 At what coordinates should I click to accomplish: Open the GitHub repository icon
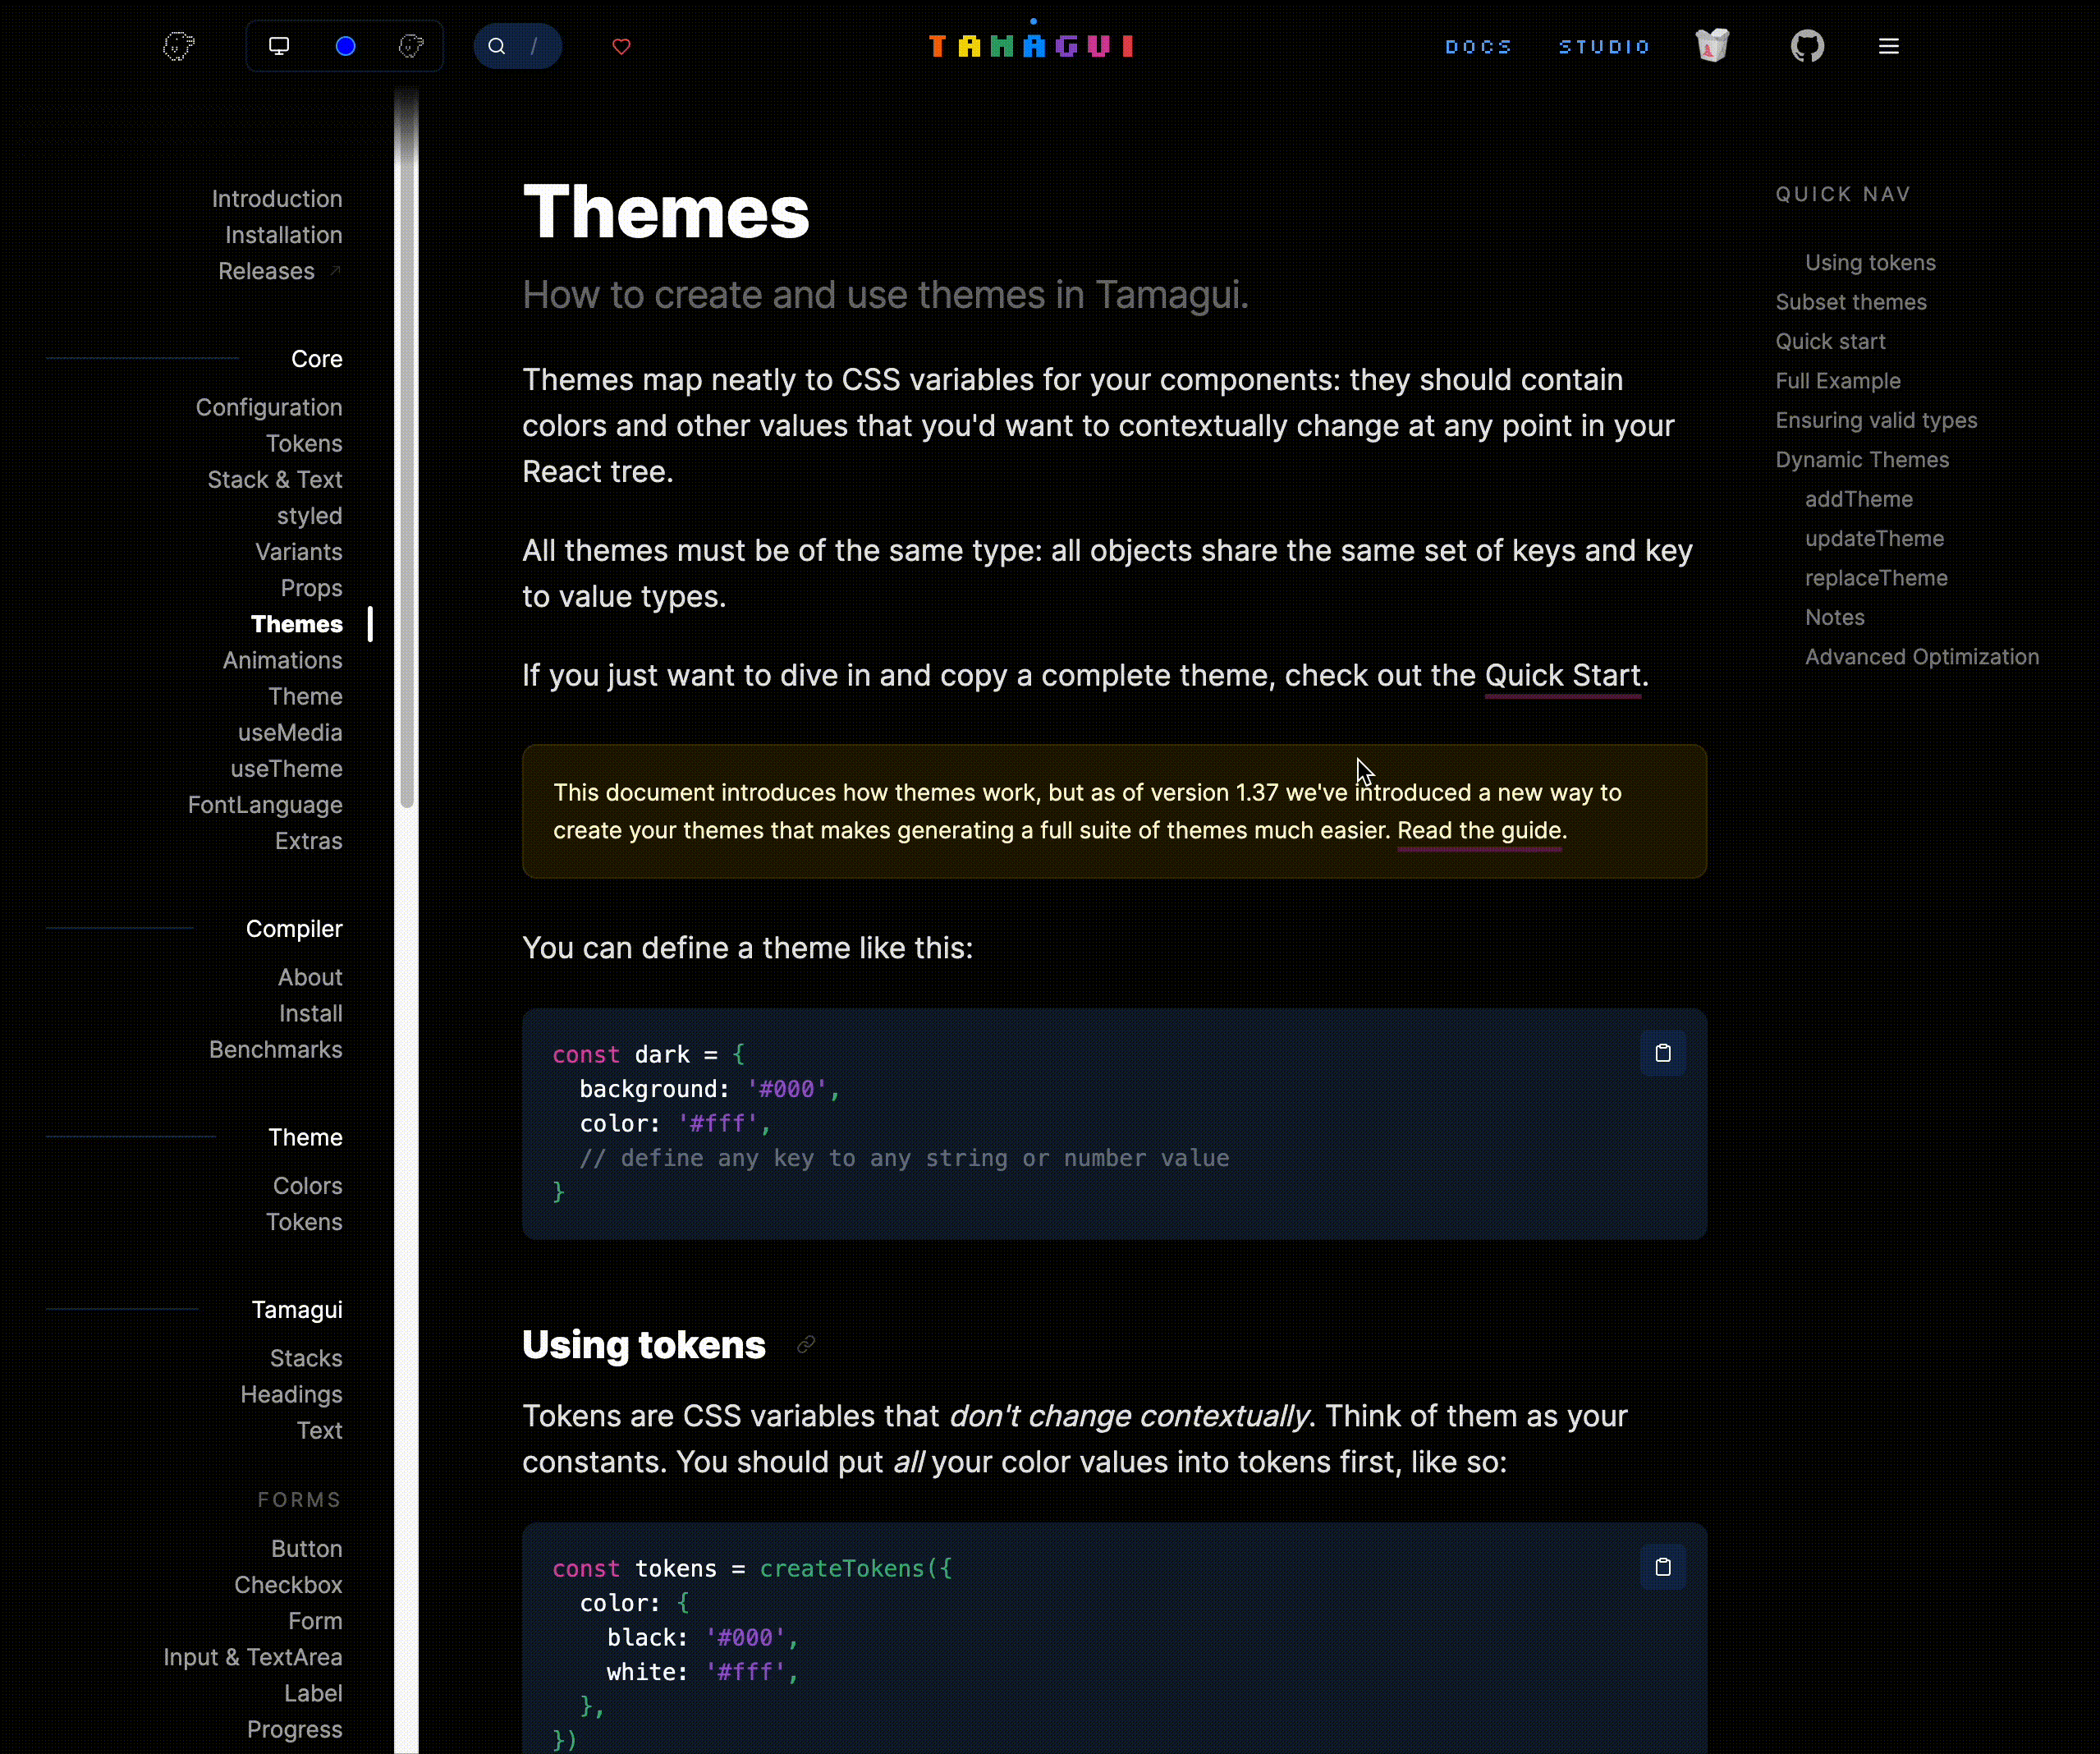coord(1807,46)
